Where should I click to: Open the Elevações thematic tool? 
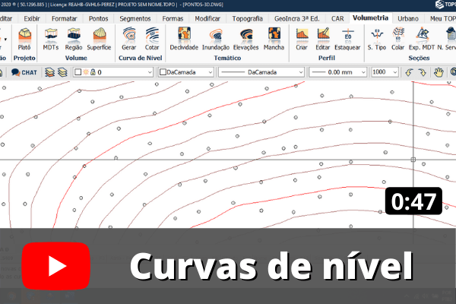246,39
